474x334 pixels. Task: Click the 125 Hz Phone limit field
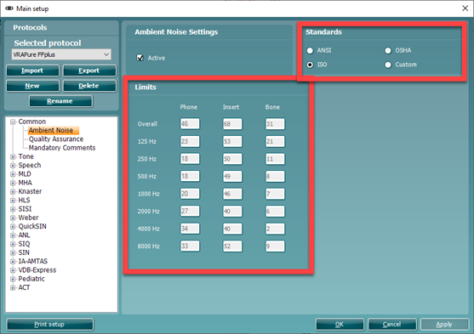click(x=190, y=141)
